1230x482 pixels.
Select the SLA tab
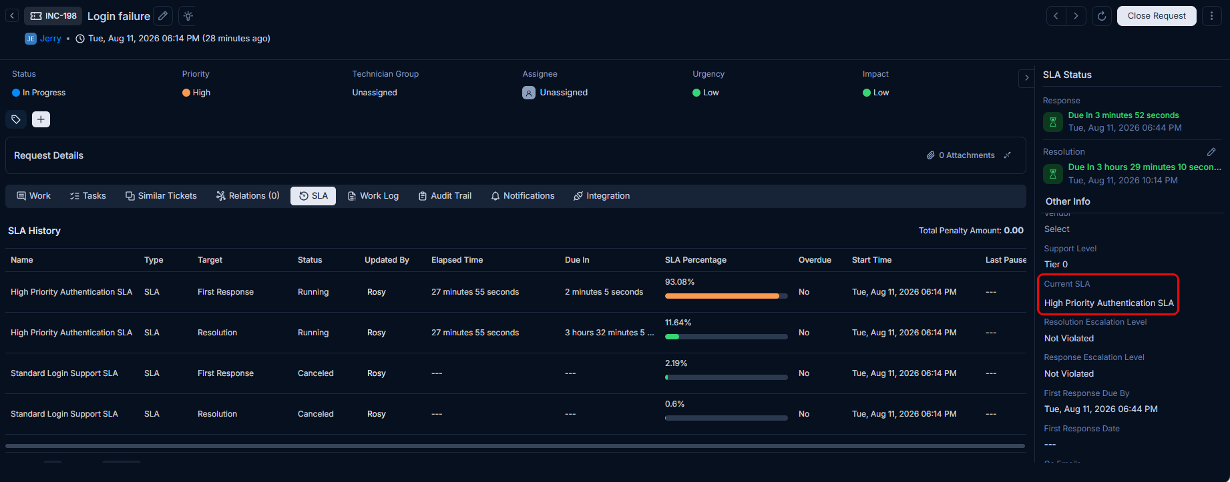313,196
